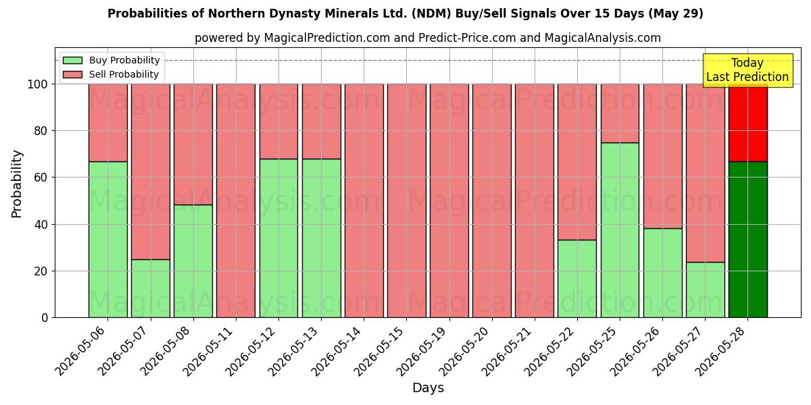Click the 'Probability' y-axis title

(17, 184)
